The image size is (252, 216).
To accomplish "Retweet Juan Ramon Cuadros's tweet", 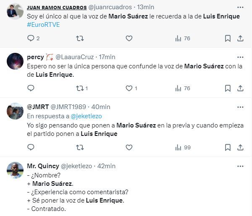I will point(80,39).
